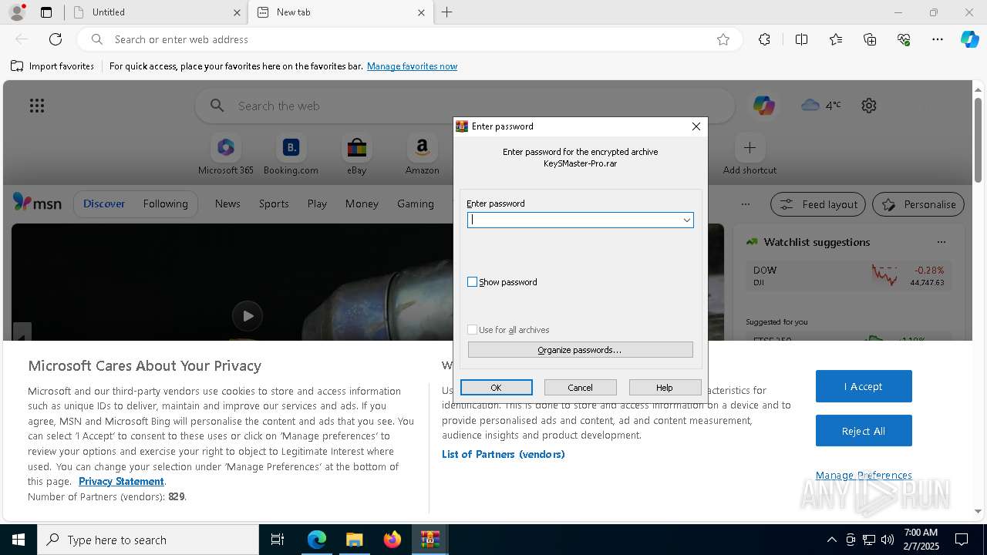Open the Edge profile avatar icon
This screenshot has height=555, width=987.
point(17,12)
